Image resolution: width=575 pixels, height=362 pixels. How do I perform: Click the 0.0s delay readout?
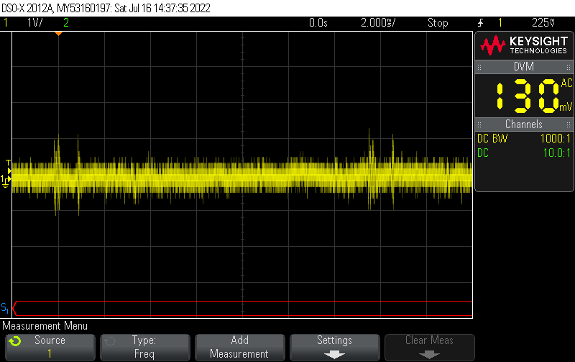pyautogui.click(x=318, y=23)
